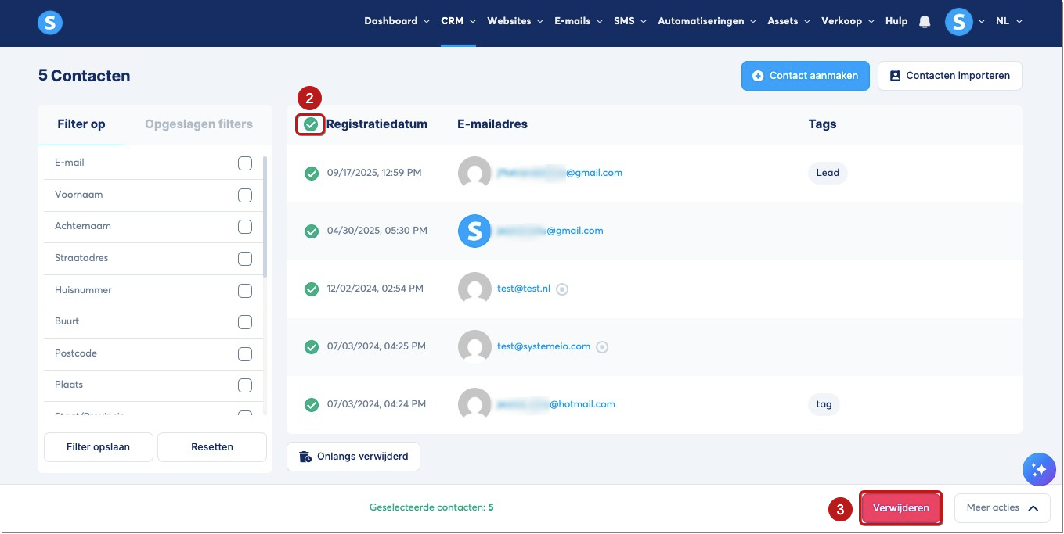This screenshot has height=534, width=1064.
Task: Click the Tags column header
Action: click(822, 124)
